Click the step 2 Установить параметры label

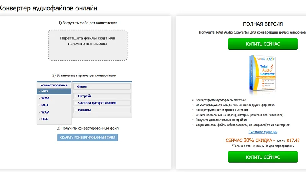tap(84, 75)
